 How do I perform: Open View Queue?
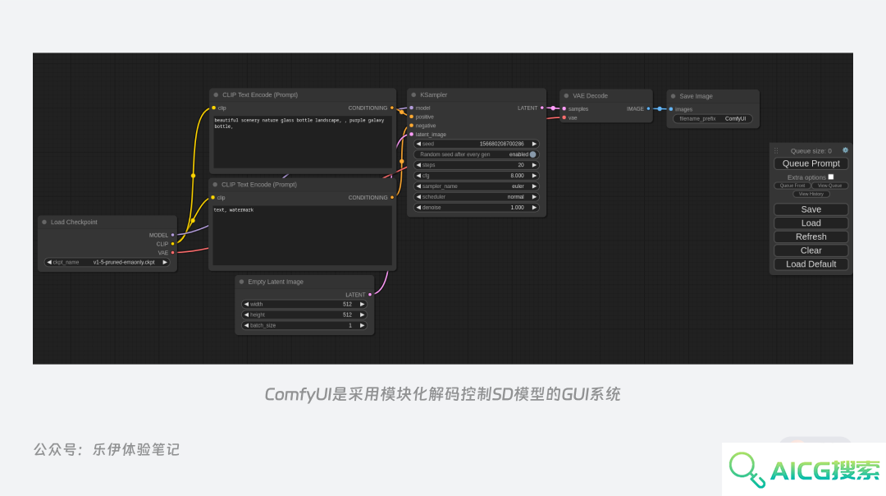[x=829, y=186]
